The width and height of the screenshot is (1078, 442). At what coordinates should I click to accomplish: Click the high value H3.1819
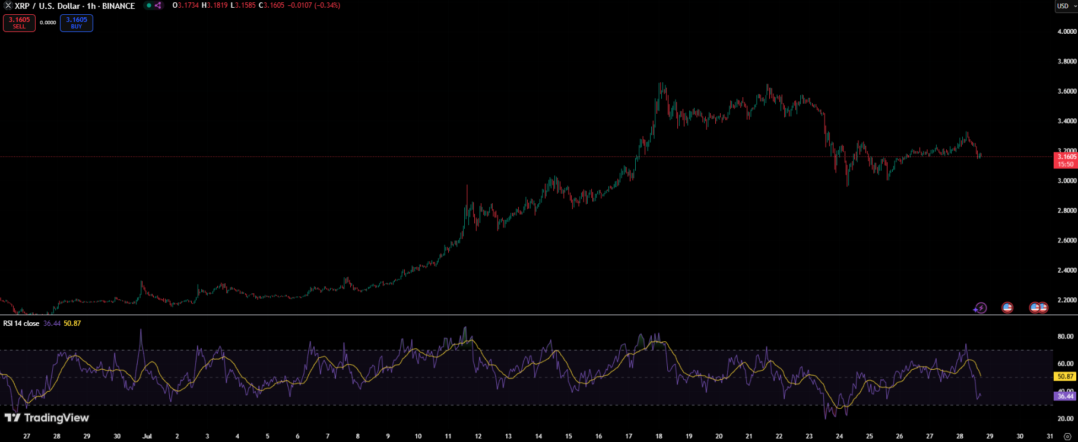coord(215,5)
